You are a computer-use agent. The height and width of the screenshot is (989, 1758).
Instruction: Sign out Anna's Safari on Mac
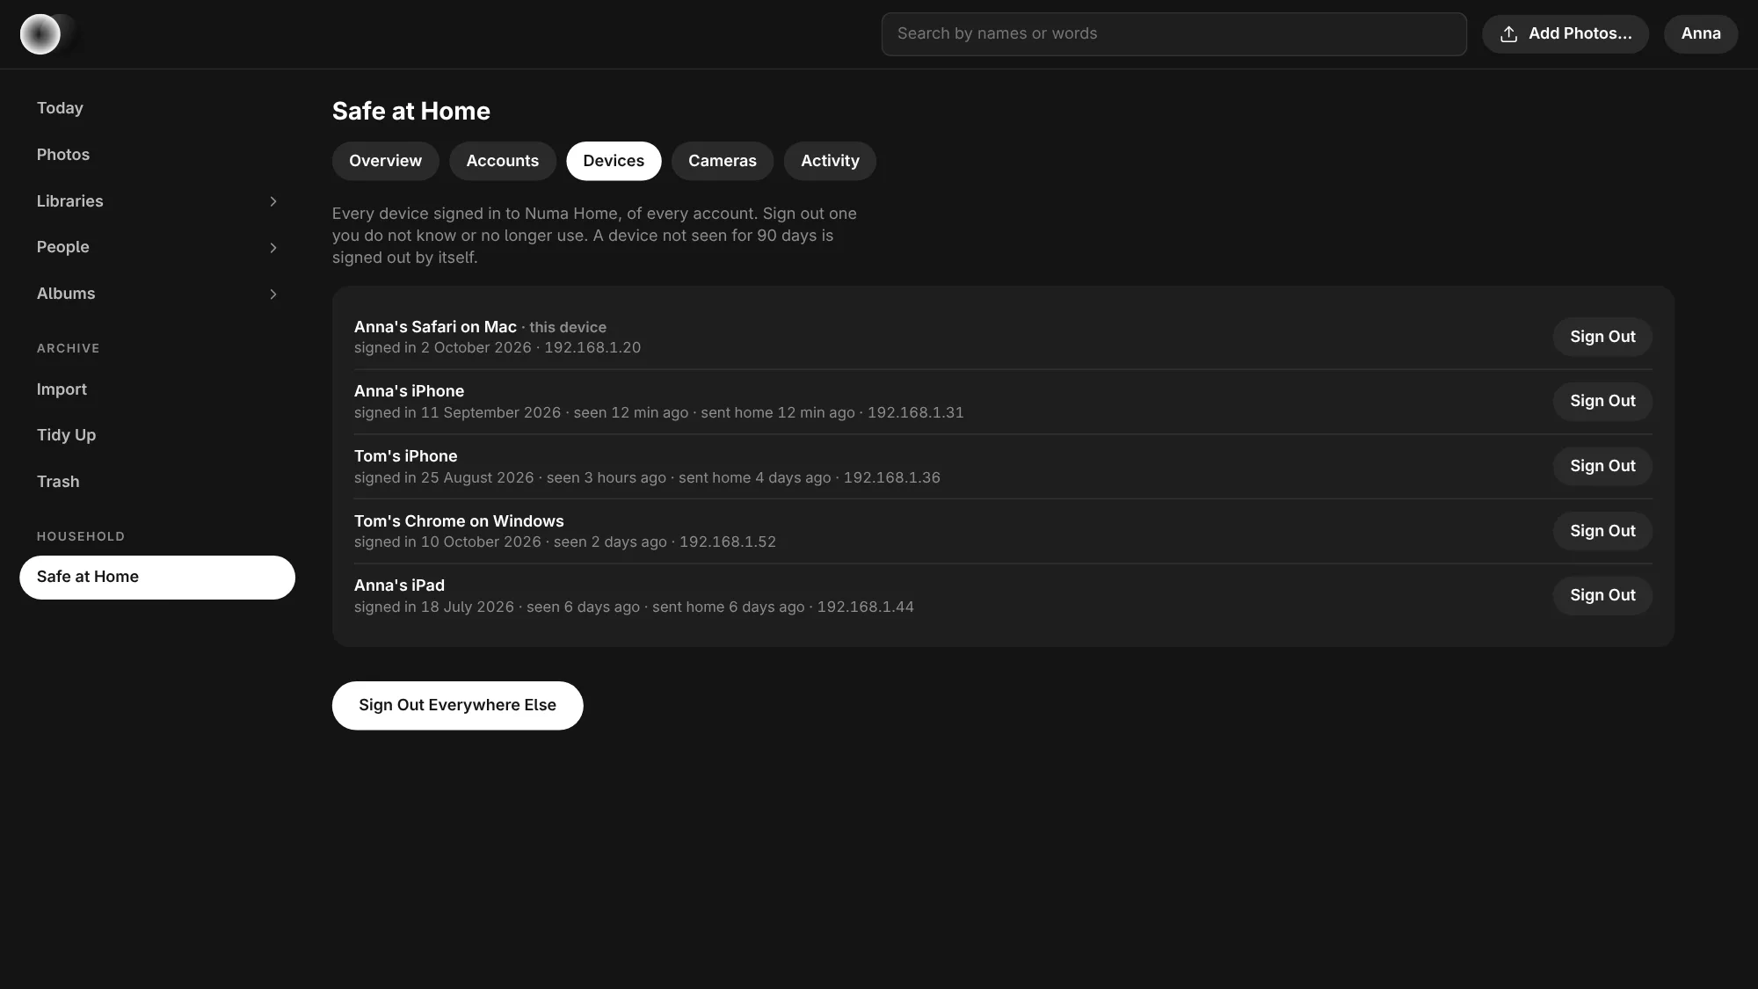tap(1602, 337)
